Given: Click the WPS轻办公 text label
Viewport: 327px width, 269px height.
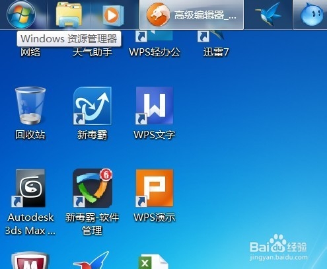Looking at the screenshot, I should tap(155, 52).
